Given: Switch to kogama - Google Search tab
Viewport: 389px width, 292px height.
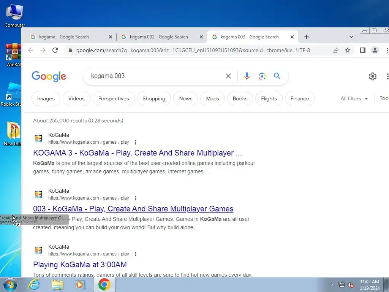Looking at the screenshot, I should pyautogui.click(x=70, y=37).
